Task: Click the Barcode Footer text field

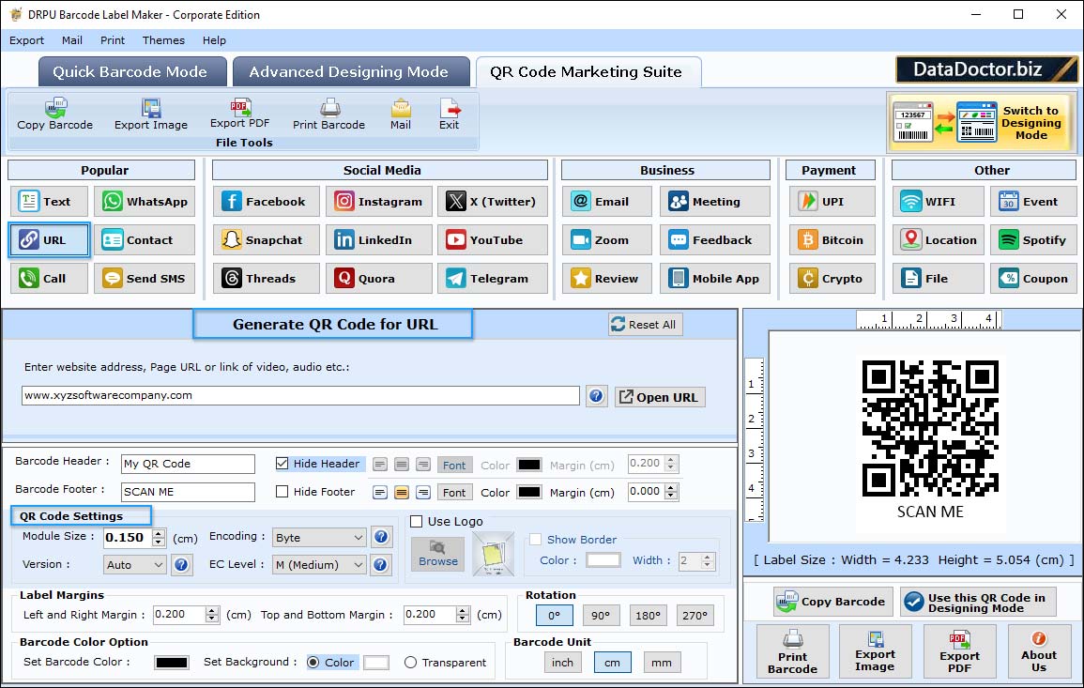Action: click(188, 492)
